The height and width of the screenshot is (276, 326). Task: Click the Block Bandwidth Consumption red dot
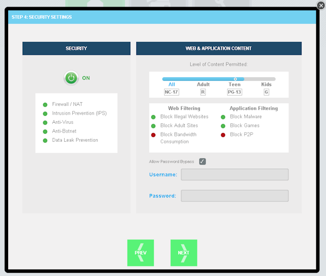point(153,135)
